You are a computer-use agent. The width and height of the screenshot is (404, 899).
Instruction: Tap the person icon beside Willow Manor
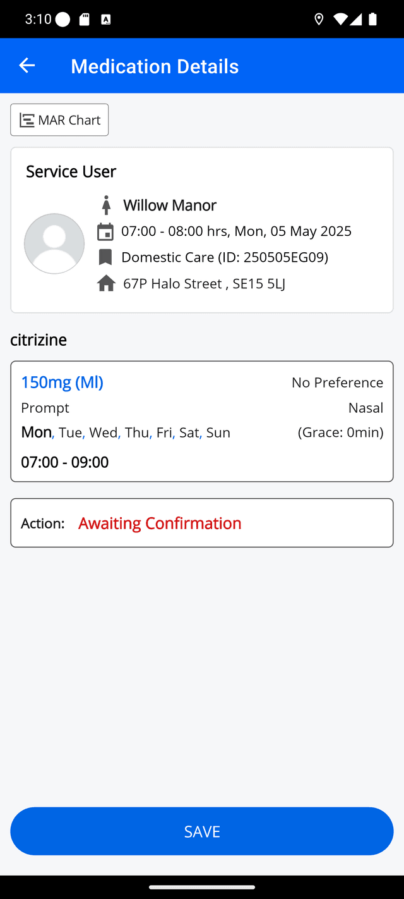106,205
